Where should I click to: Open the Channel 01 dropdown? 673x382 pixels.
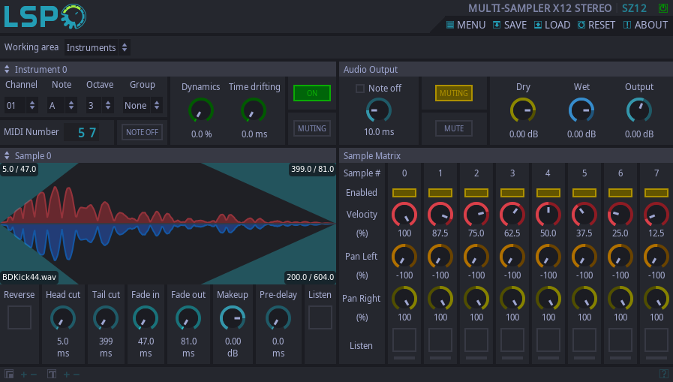[x=21, y=105]
